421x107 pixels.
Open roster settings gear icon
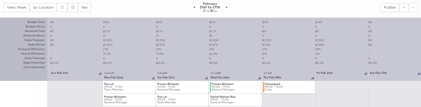pos(73,8)
